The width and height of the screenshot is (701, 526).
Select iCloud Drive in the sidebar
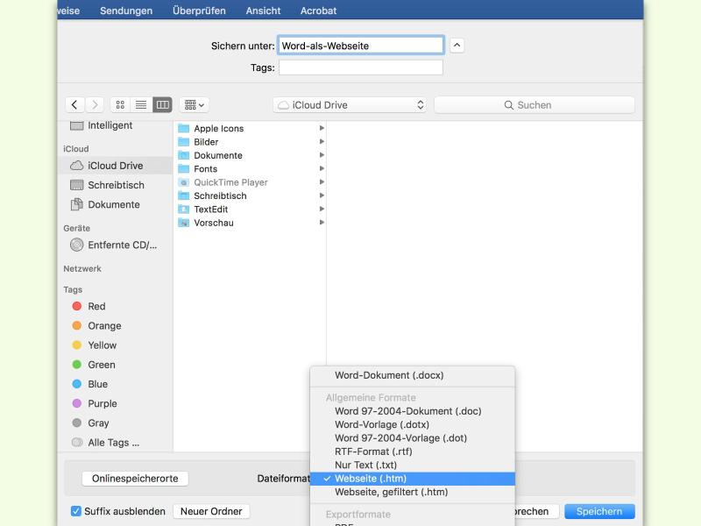pyautogui.click(x=115, y=166)
